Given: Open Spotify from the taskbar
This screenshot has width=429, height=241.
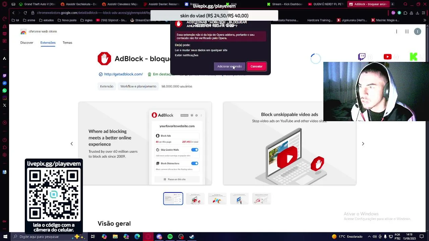Looking at the screenshot, I should [170, 237].
